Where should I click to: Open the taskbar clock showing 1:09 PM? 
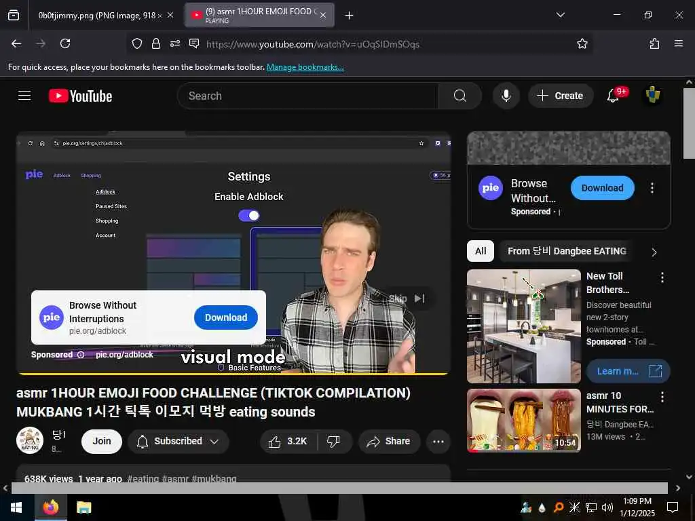(637, 507)
